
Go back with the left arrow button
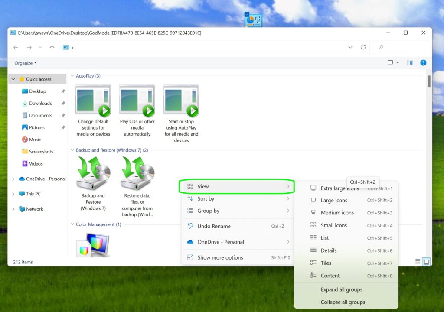coord(16,47)
